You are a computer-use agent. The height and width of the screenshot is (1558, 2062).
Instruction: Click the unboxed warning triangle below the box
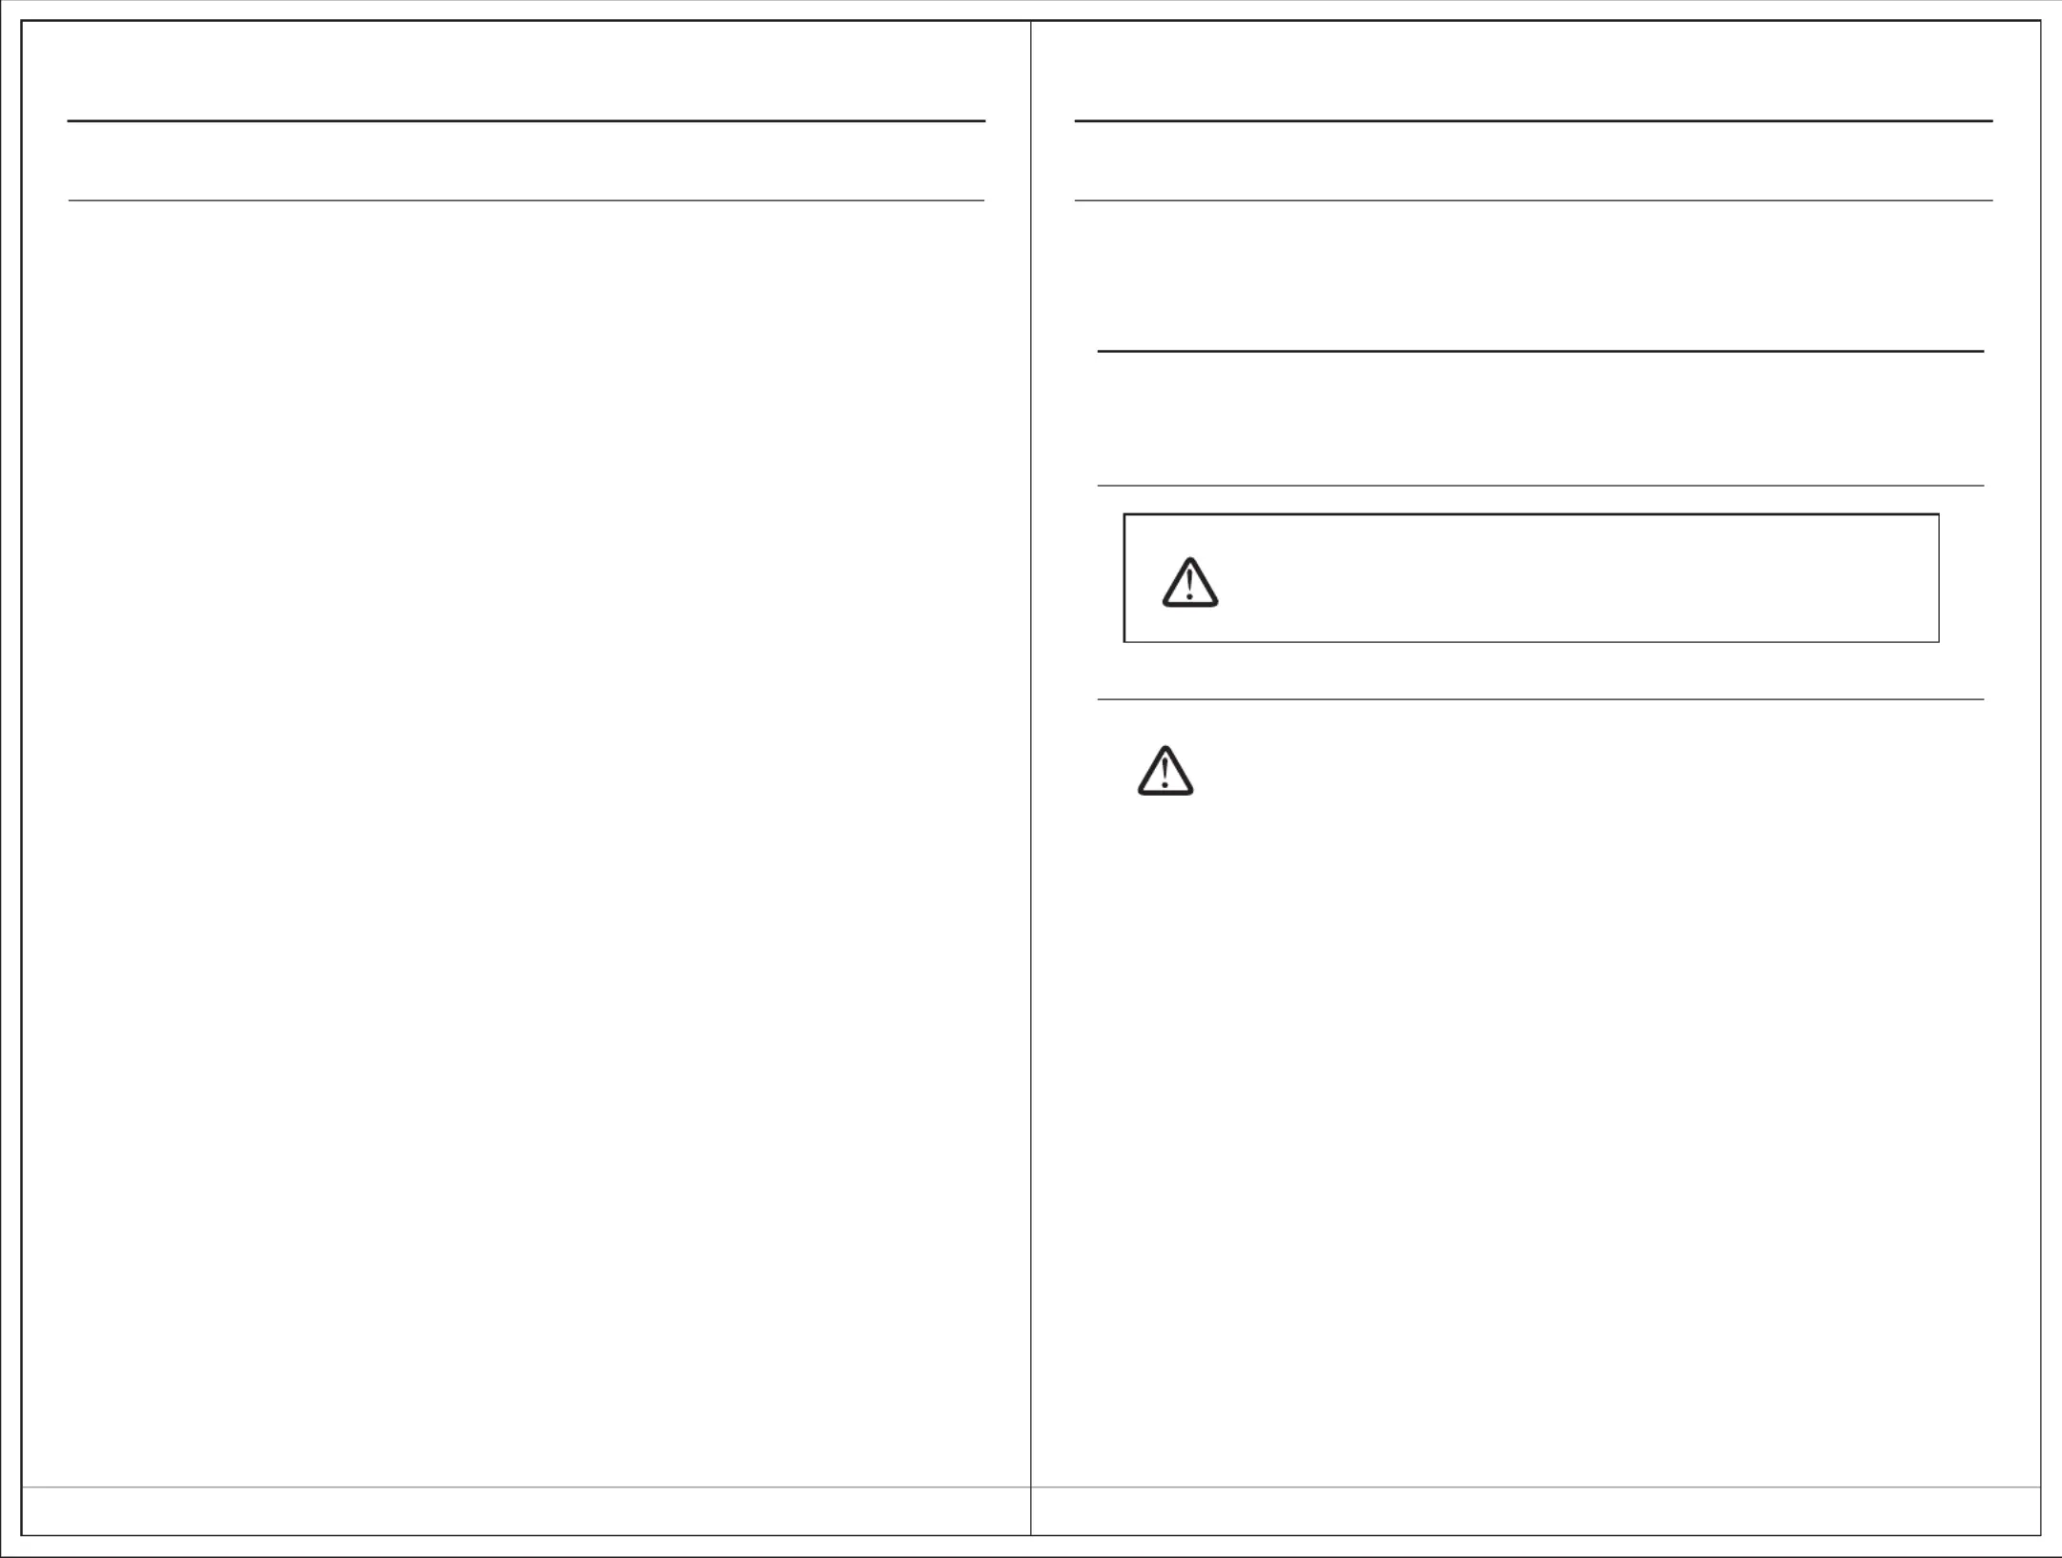[1165, 770]
